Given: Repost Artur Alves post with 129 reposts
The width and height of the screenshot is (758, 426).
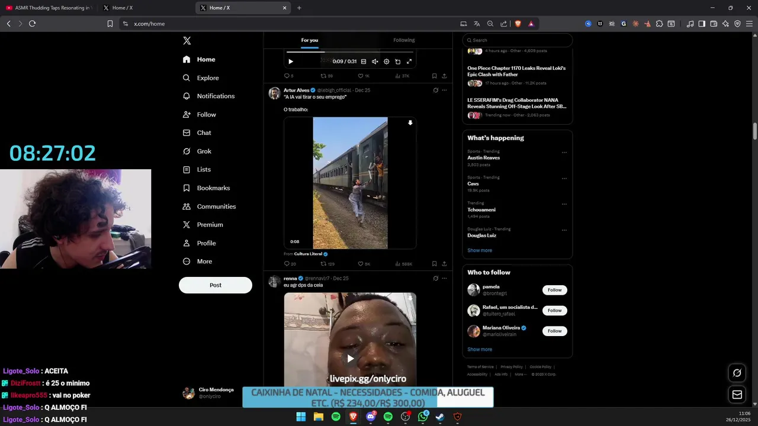Looking at the screenshot, I should [327, 264].
